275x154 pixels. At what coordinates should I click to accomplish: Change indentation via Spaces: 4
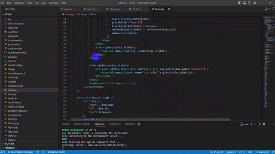231,152
